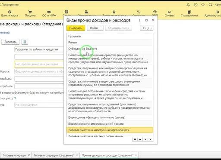221x160 pixels.
Task: Click the Зарплата и кадры person icon
Action: (114, 12)
